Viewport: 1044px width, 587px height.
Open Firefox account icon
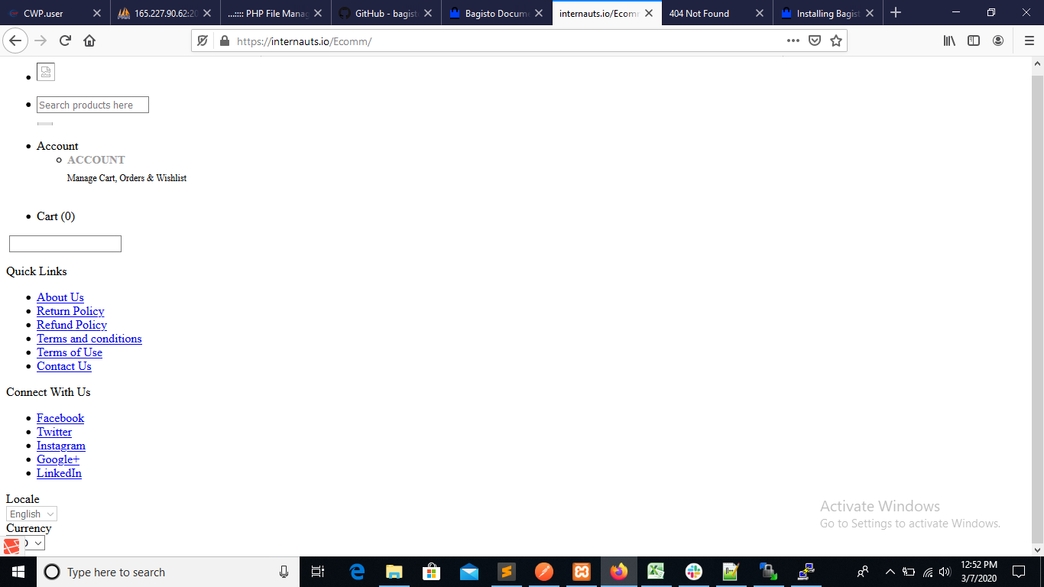[998, 41]
